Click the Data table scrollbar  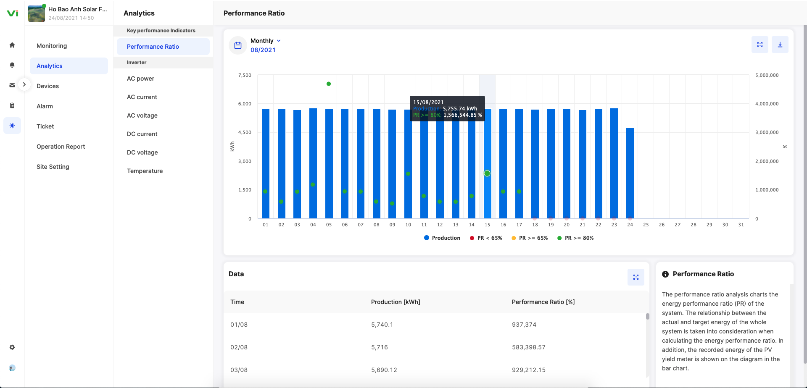pyautogui.click(x=647, y=317)
